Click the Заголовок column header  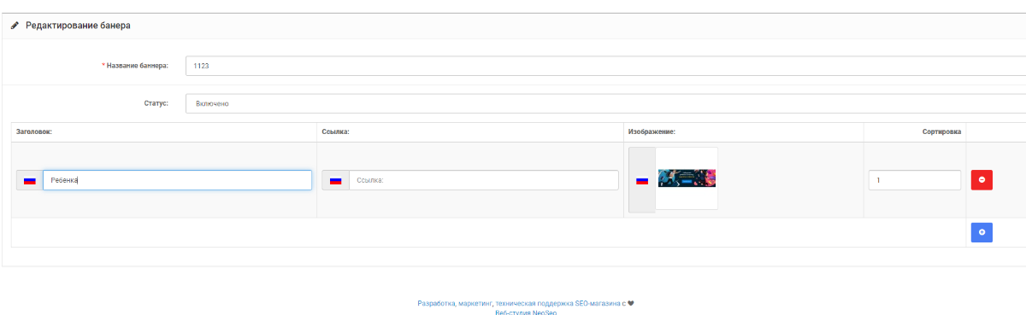click(x=35, y=131)
